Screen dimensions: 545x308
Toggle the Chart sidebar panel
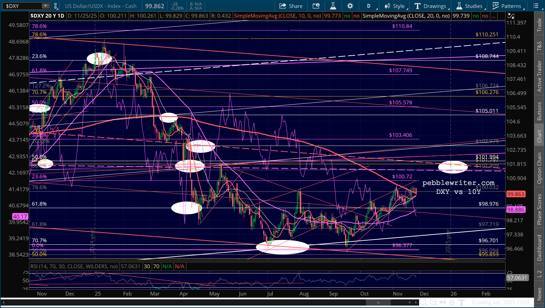pos(539,136)
